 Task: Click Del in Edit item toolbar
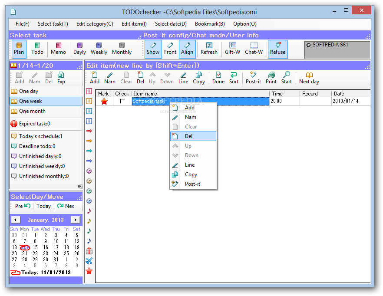[x=140, y=78]
